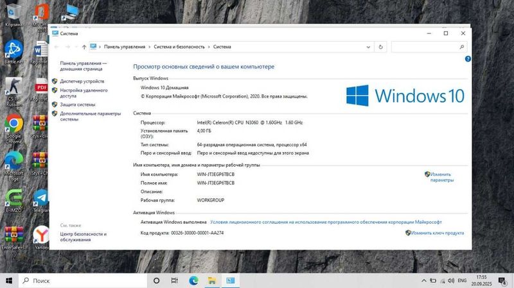
Task: Click the search magnifier in System window
Action: coord(461,47)
